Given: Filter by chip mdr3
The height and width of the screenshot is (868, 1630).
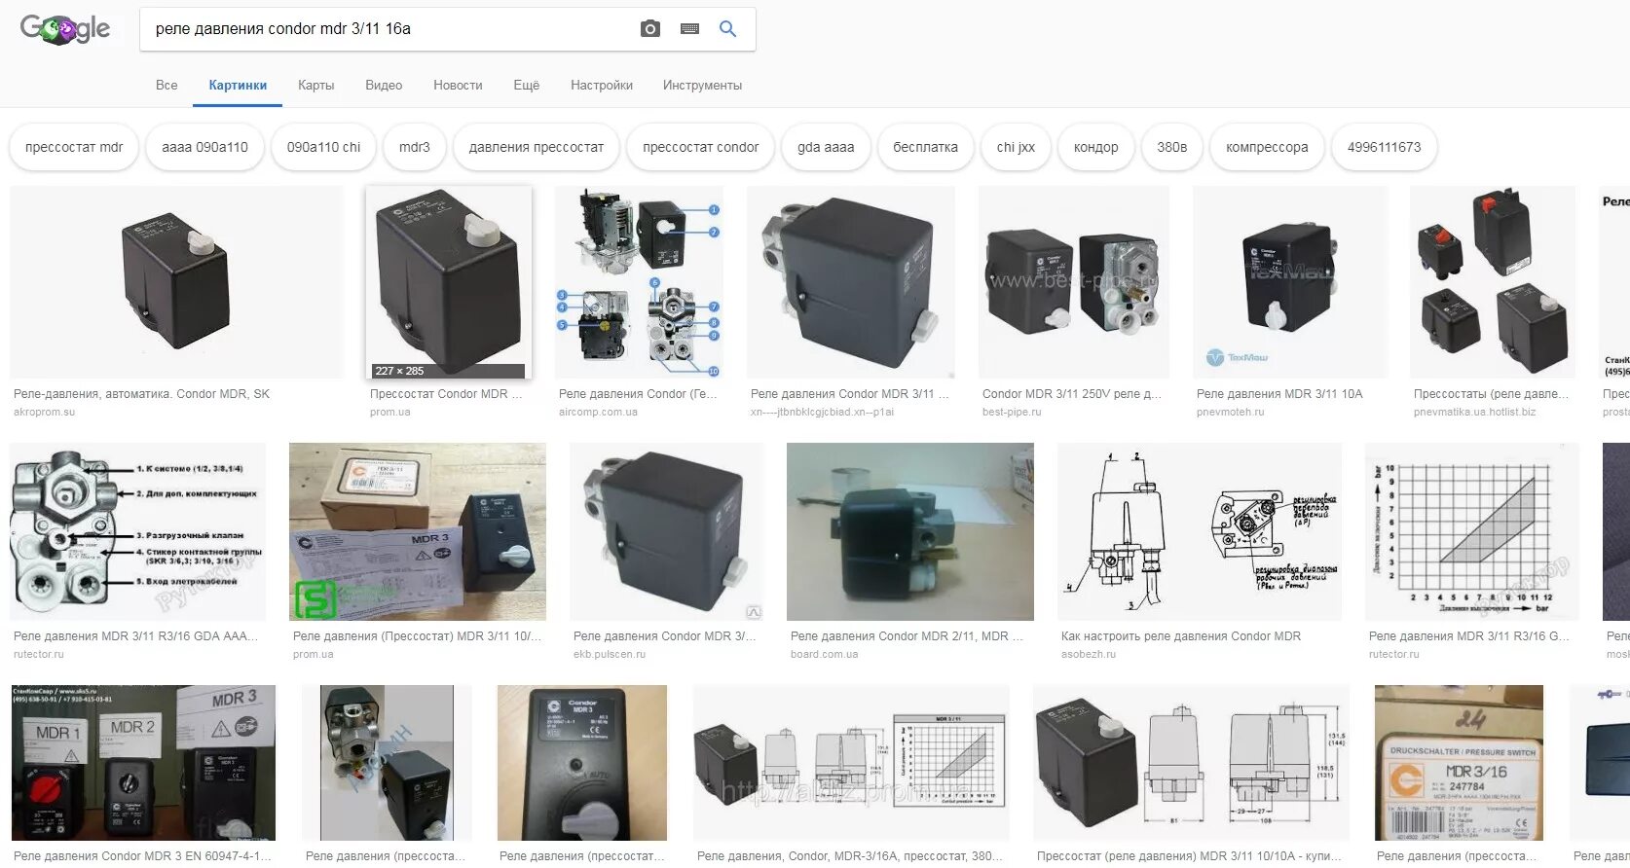Looking at the screenshot, I should point(415,147).
